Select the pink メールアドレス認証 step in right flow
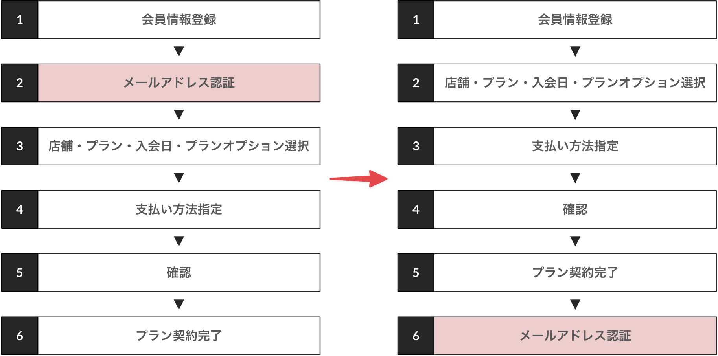Screen dimensions: 718x356 click(575, 336)
